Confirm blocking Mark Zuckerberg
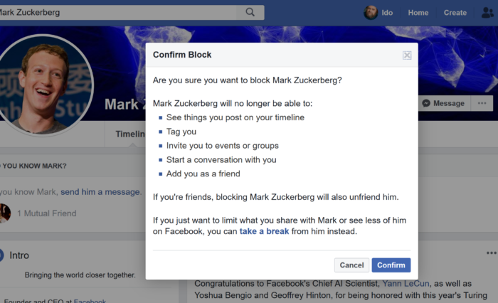The image size is (498, 303). click(391, 265)
